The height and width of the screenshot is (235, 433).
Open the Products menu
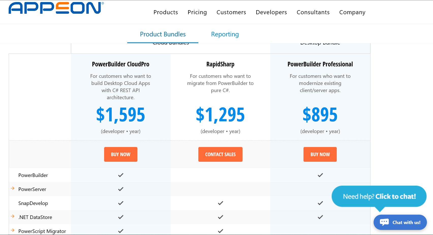166,12
